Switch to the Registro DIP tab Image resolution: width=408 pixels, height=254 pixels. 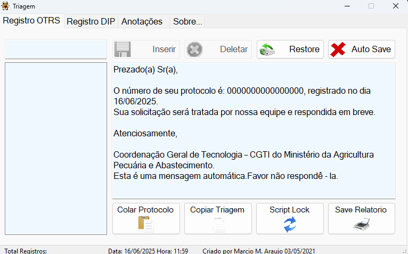91,21
